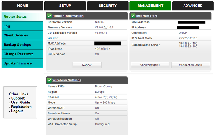Select the ADVANCED tab
Screen dimensions: 217x136
(x=193, y=6)
